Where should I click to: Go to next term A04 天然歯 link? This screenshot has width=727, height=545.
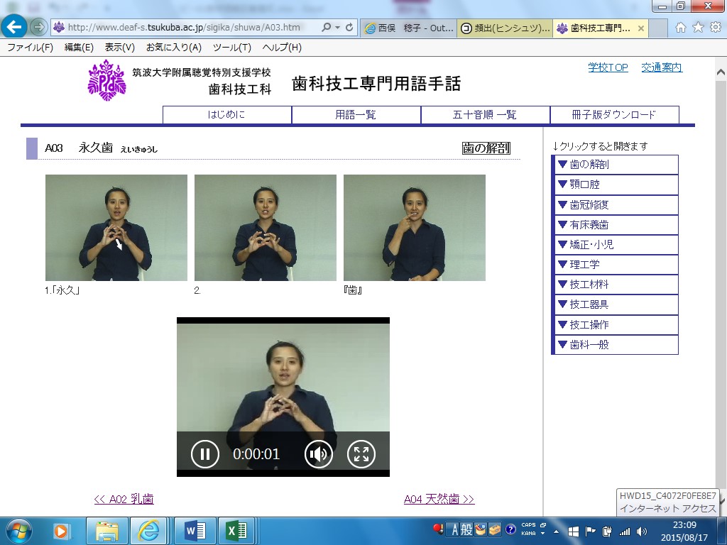(x=439, y=500)
